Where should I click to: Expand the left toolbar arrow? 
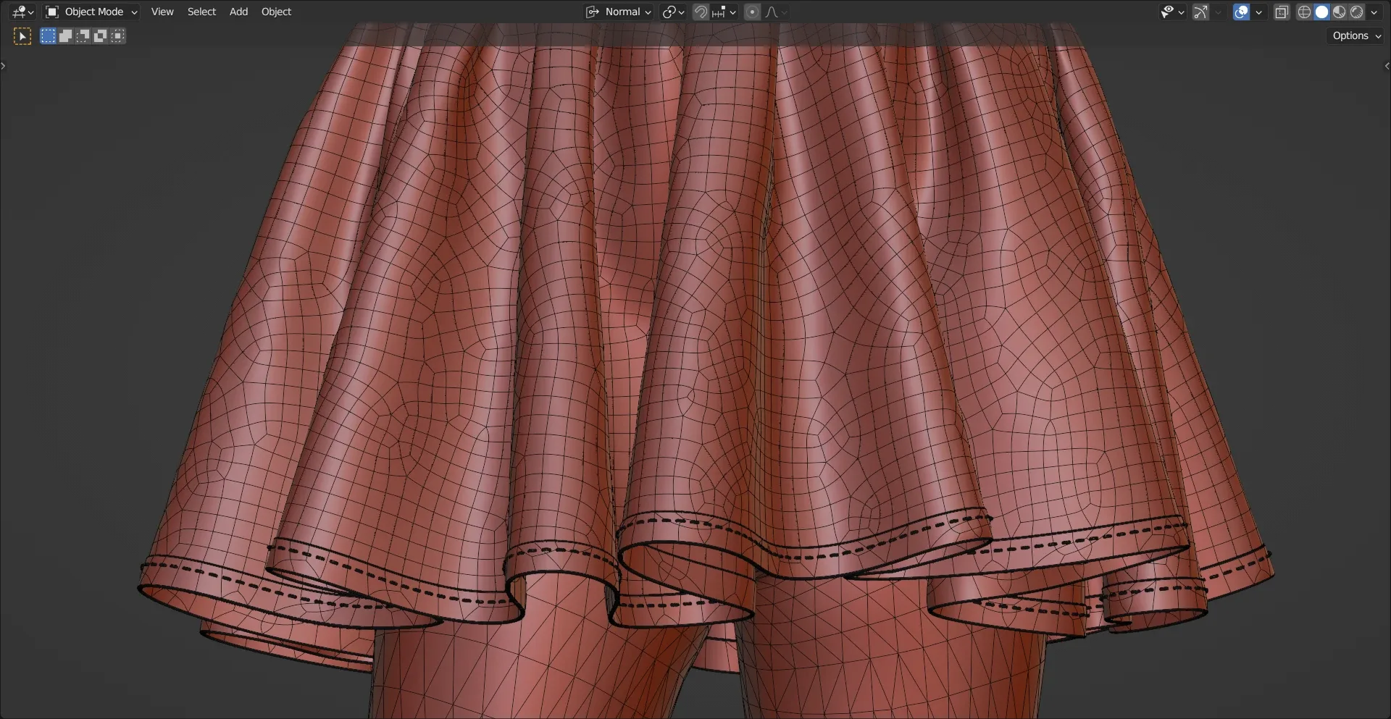tap(4, 66)
